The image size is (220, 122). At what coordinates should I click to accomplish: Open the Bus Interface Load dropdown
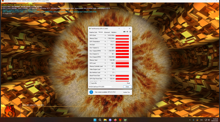point(105,72)
